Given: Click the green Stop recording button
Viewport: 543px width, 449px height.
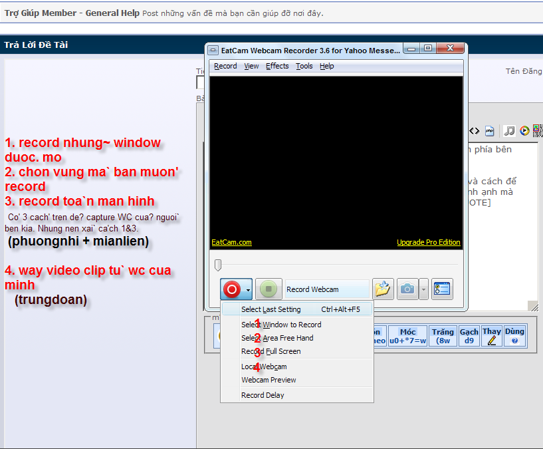Looking at the screenshot, I should point(269,289).
